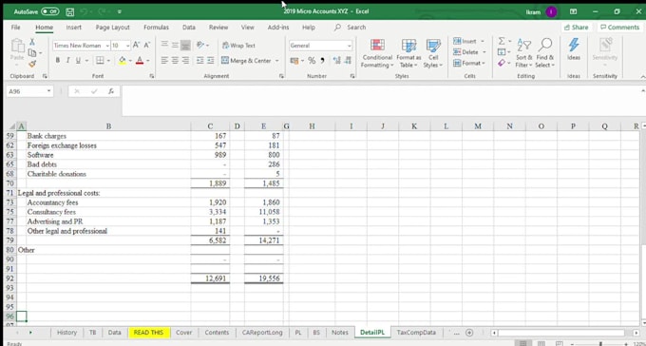Click Insert in Cells group
This screenshot has height=346, width=646.
pyautogui.click(x=469, y=41)
